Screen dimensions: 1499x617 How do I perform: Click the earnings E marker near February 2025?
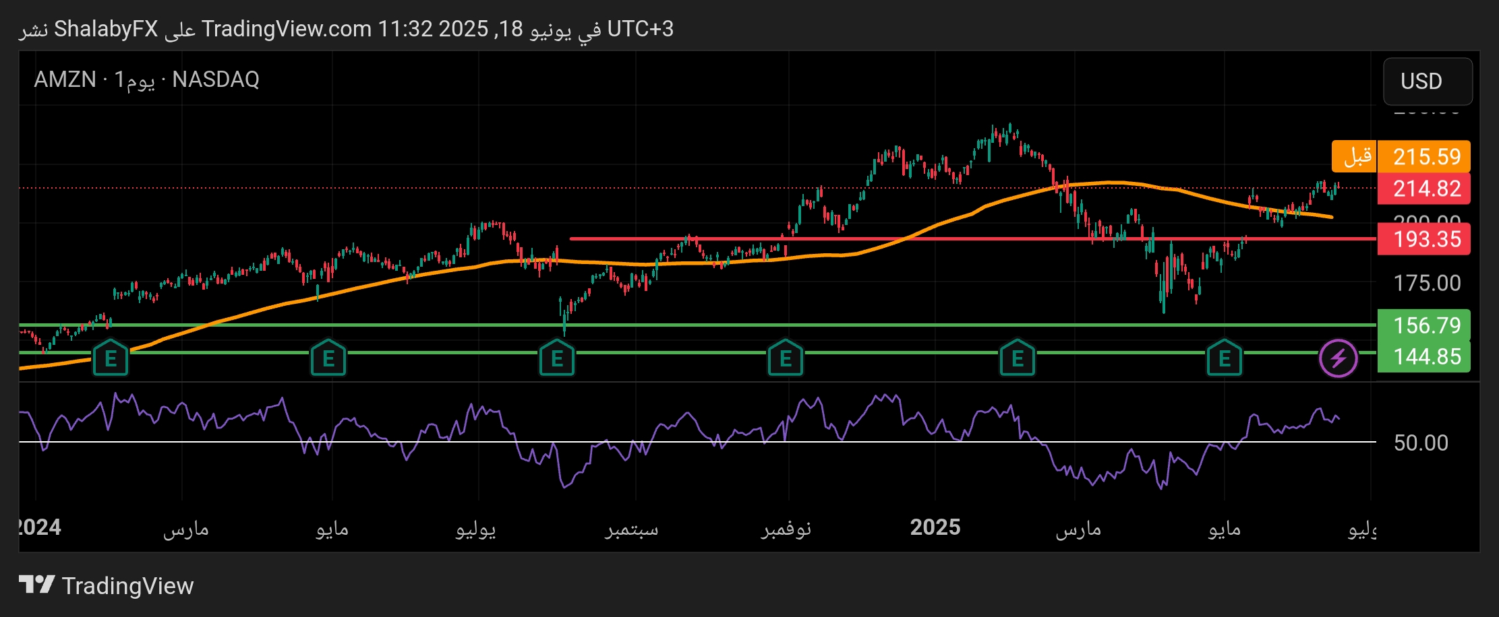click(1018, 358)
